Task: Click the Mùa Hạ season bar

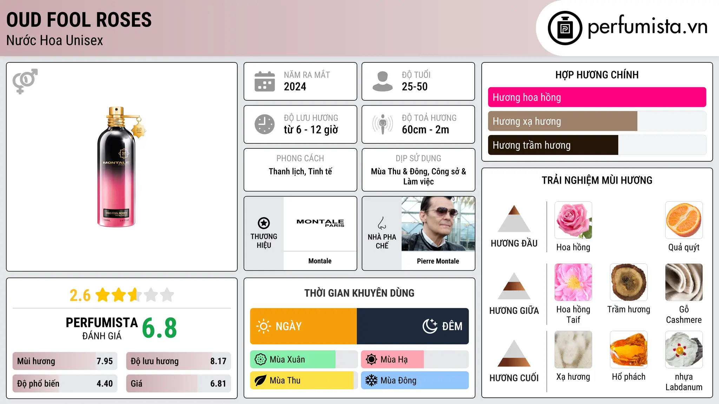Action: pyautogui.click(x=415, y=359)
